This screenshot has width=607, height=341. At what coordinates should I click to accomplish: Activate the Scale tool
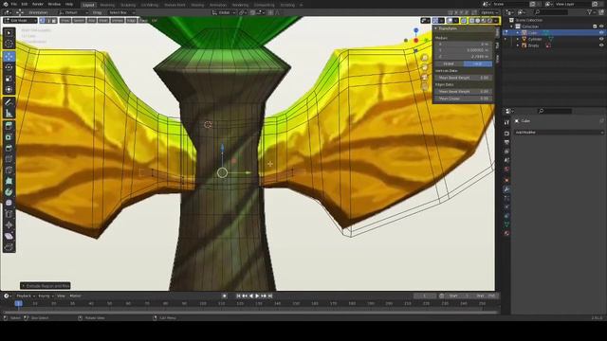tap(9, 79)
